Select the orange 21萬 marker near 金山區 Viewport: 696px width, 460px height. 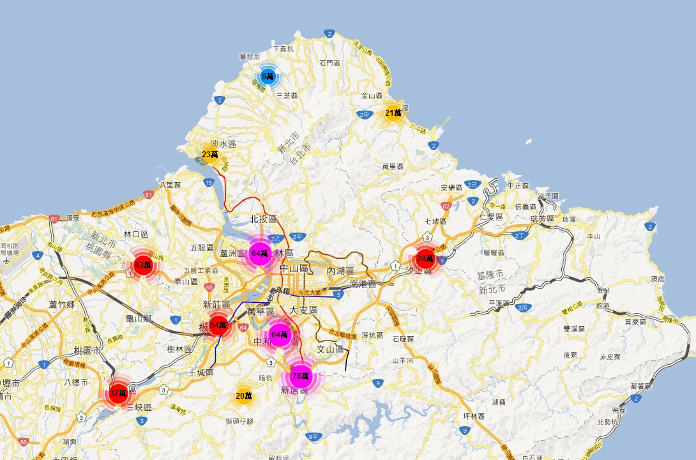pyautogui.click(x=393, y=113)
